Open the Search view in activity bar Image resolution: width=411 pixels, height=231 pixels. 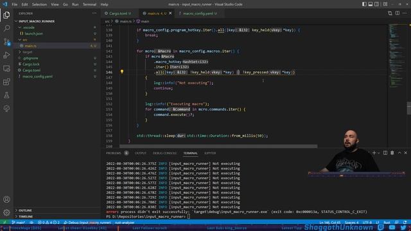coord(6,28)
